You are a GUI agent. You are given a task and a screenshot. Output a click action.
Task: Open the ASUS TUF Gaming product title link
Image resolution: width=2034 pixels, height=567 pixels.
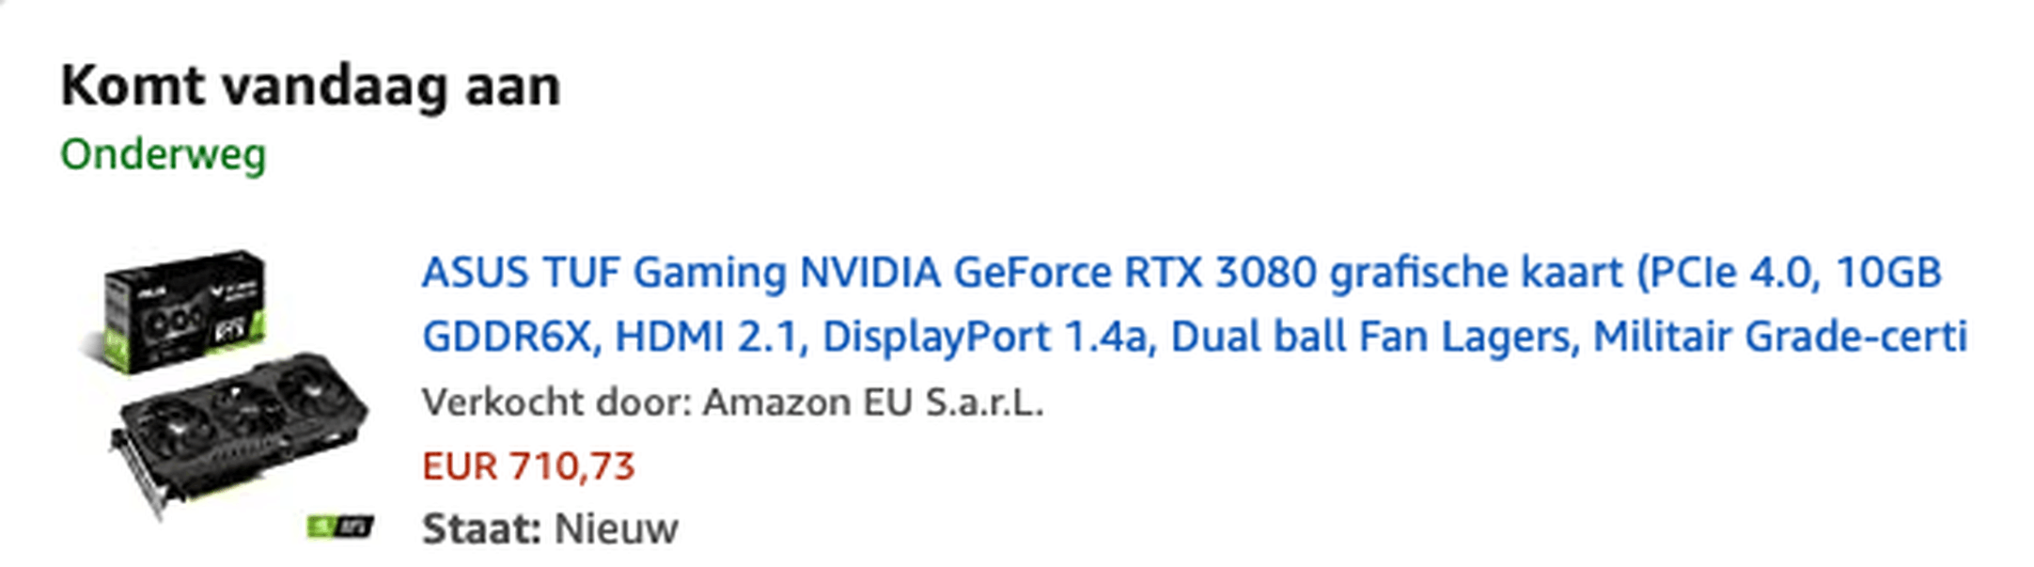pos(1194,305)
